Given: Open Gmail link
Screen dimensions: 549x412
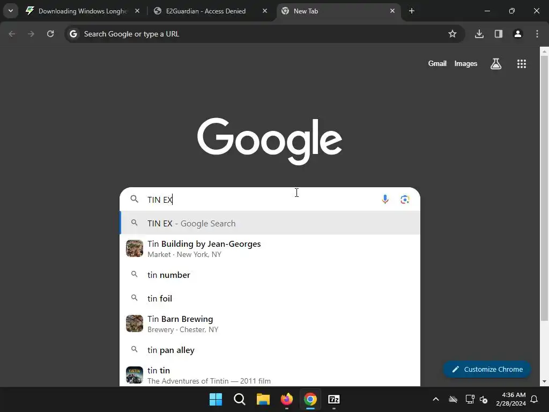Looking at the screenshot, I should point(437,63).
